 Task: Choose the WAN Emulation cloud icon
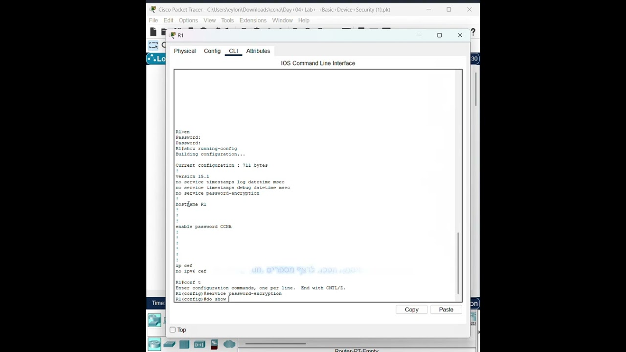tap(229, 345)
